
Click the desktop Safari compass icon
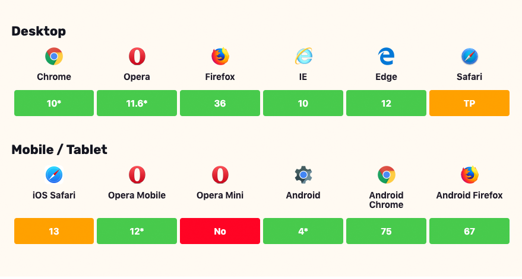(x=470, y=57)
